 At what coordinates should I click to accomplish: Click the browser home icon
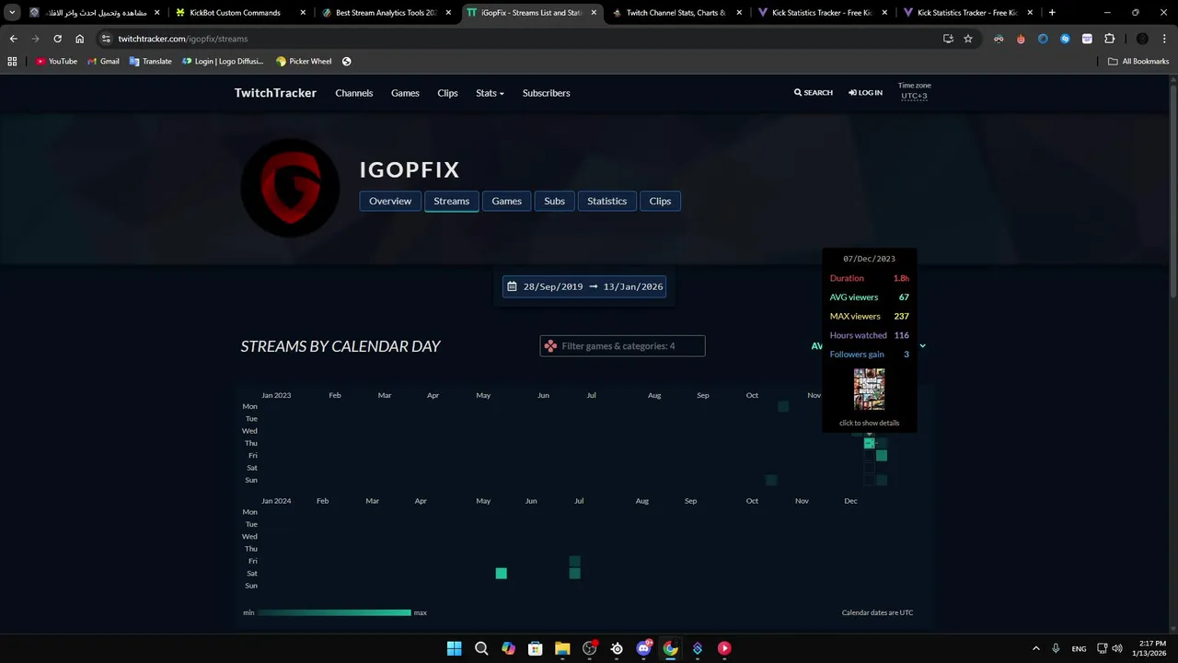[x=79, y=39]
